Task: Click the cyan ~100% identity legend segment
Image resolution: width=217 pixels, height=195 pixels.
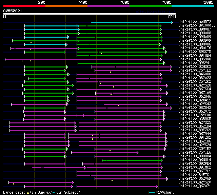Action: [193, 6]
